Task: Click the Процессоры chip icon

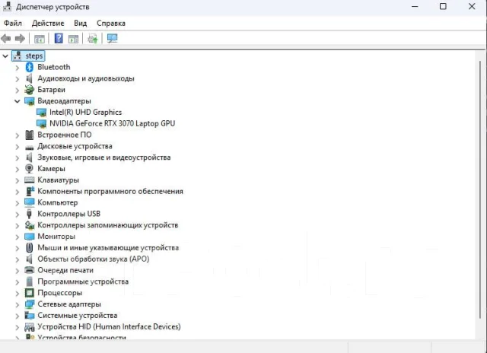Action: click(29, 293)
